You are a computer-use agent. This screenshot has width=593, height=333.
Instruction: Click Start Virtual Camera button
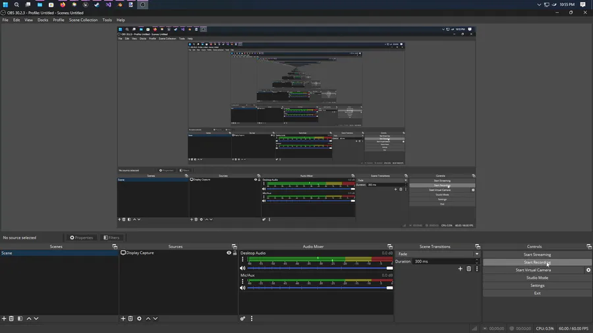click(533, 270)
